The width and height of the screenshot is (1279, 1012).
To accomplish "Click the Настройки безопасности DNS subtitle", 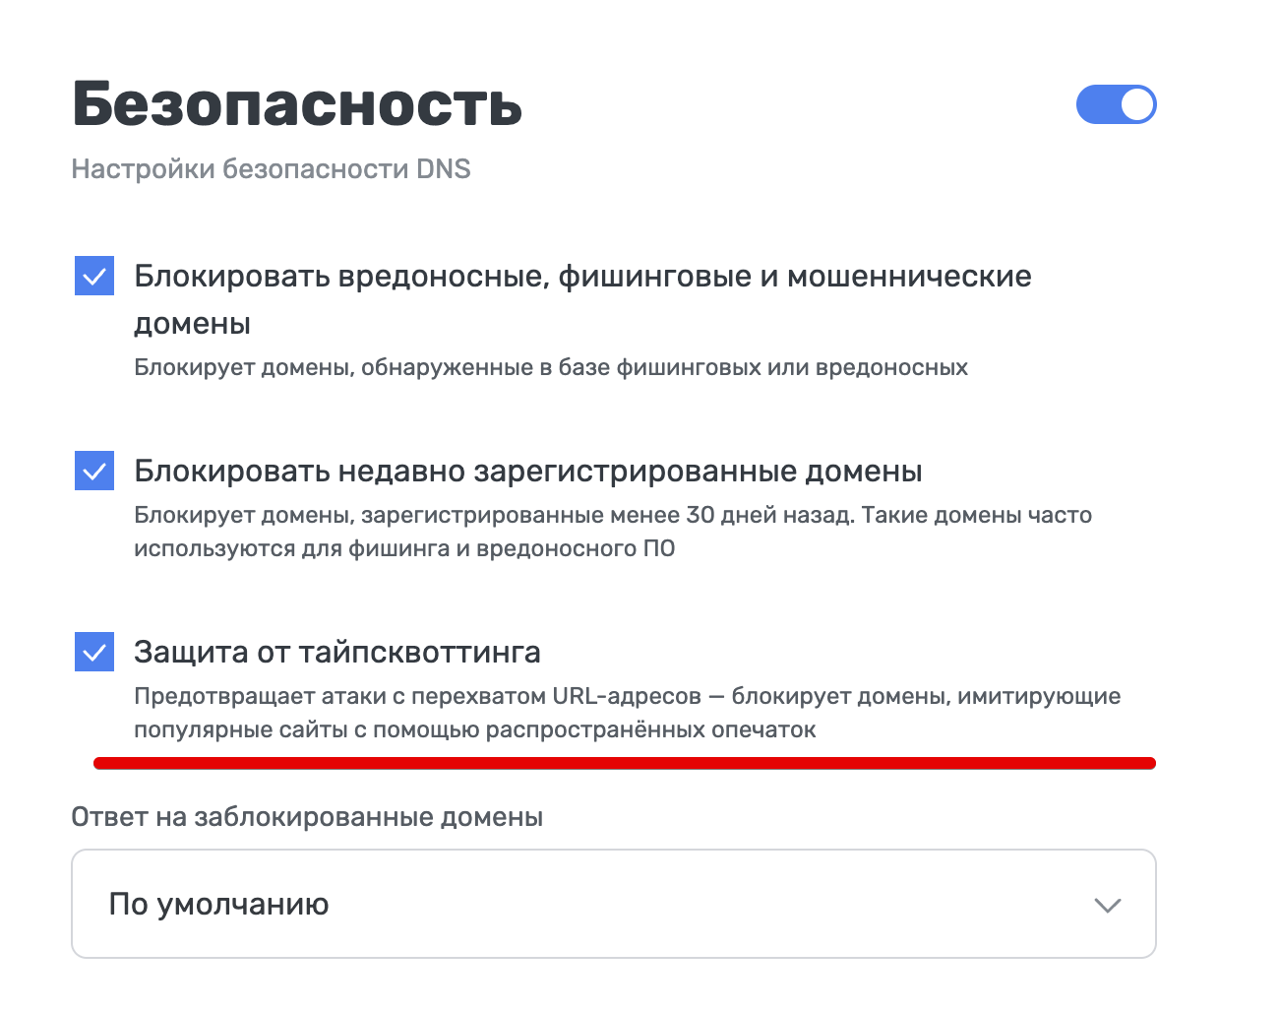I will 270,168.
